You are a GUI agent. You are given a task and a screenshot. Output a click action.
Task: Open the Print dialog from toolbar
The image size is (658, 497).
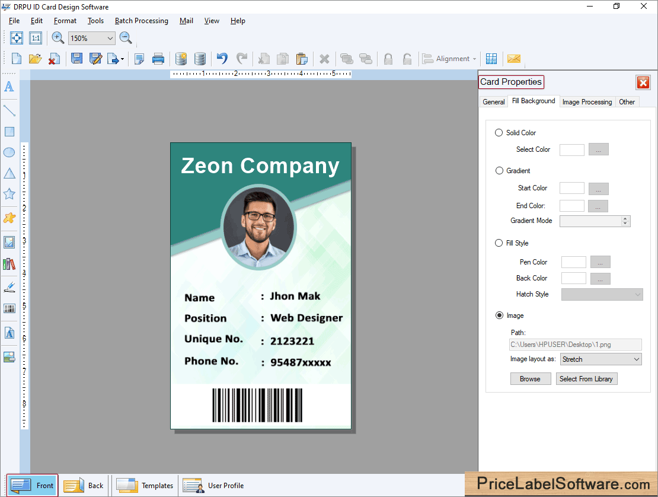pos(158,59)
